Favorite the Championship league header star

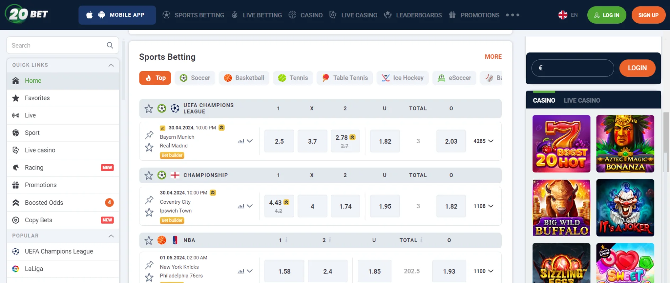pos(149,175)
